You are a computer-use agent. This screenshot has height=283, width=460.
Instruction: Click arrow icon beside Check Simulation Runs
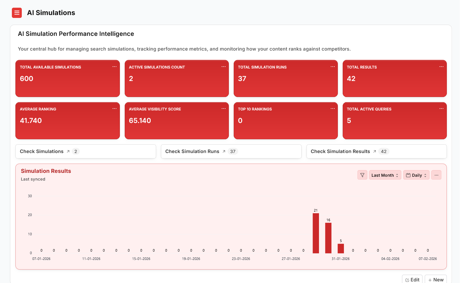[224, 151]
